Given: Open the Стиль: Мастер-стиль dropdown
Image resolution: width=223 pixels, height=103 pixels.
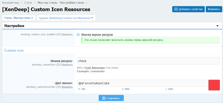Looking at the screenshot, I should (x=19, y=18).
